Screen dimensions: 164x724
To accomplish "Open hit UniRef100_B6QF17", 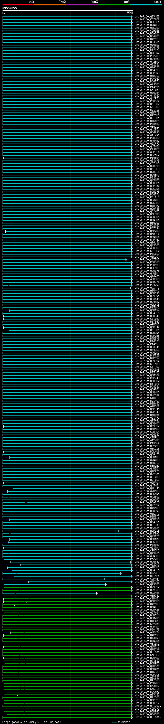I will (147, 703).
